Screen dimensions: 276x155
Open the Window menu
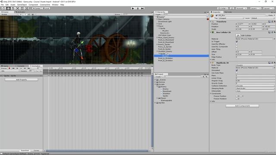coord(55,5)
